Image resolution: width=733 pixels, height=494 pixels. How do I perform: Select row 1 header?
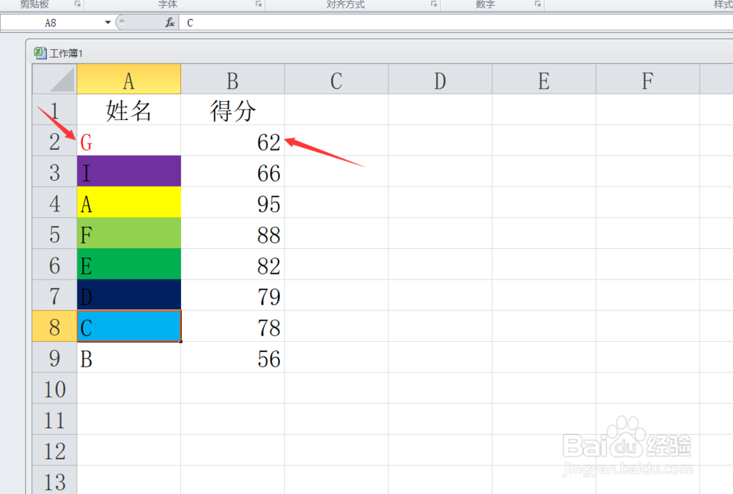(x=55, y=110)
